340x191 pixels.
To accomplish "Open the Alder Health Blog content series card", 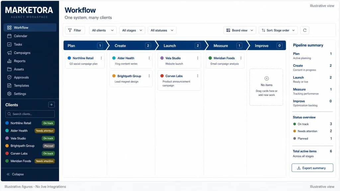I will 131,61.
